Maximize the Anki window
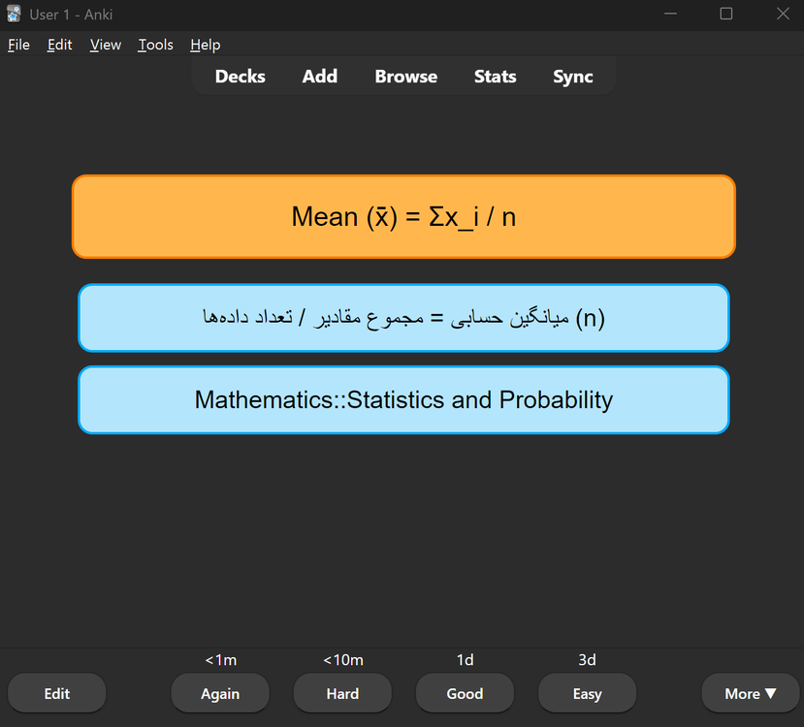Screen dimensions: 804x727 pos(726,14)
